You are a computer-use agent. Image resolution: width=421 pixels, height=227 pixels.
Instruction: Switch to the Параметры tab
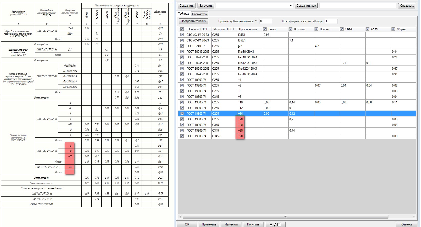point(200,14)
